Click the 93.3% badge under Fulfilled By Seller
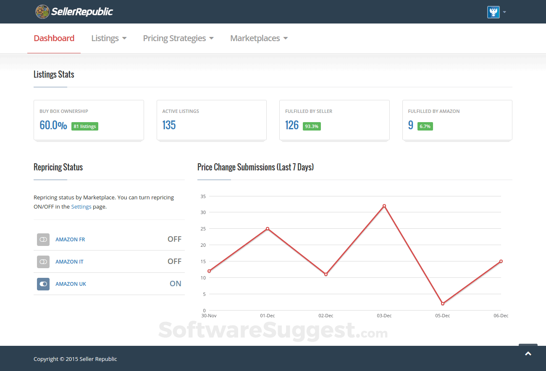The height and width of the screenshot is (371, 546). 311,126
